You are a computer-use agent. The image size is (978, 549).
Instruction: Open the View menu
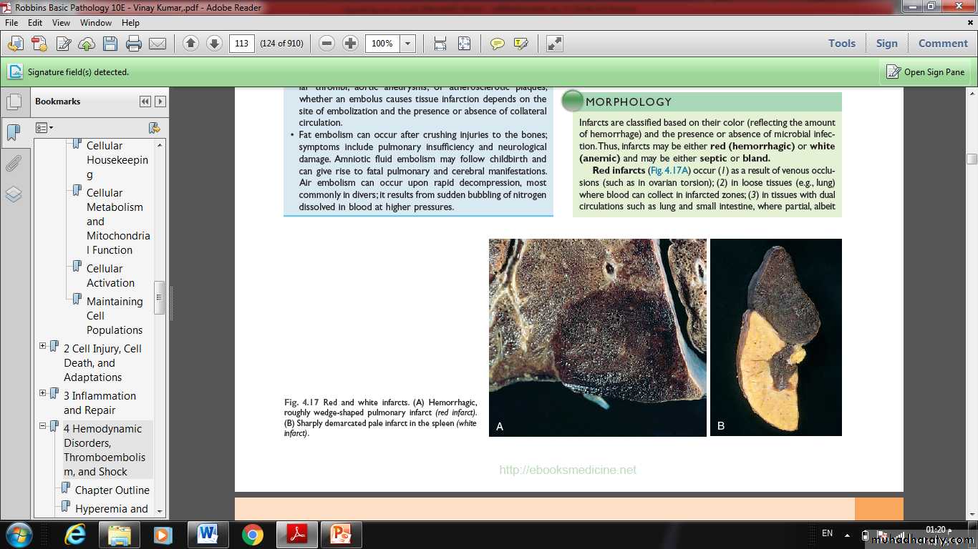click(61, 23)
